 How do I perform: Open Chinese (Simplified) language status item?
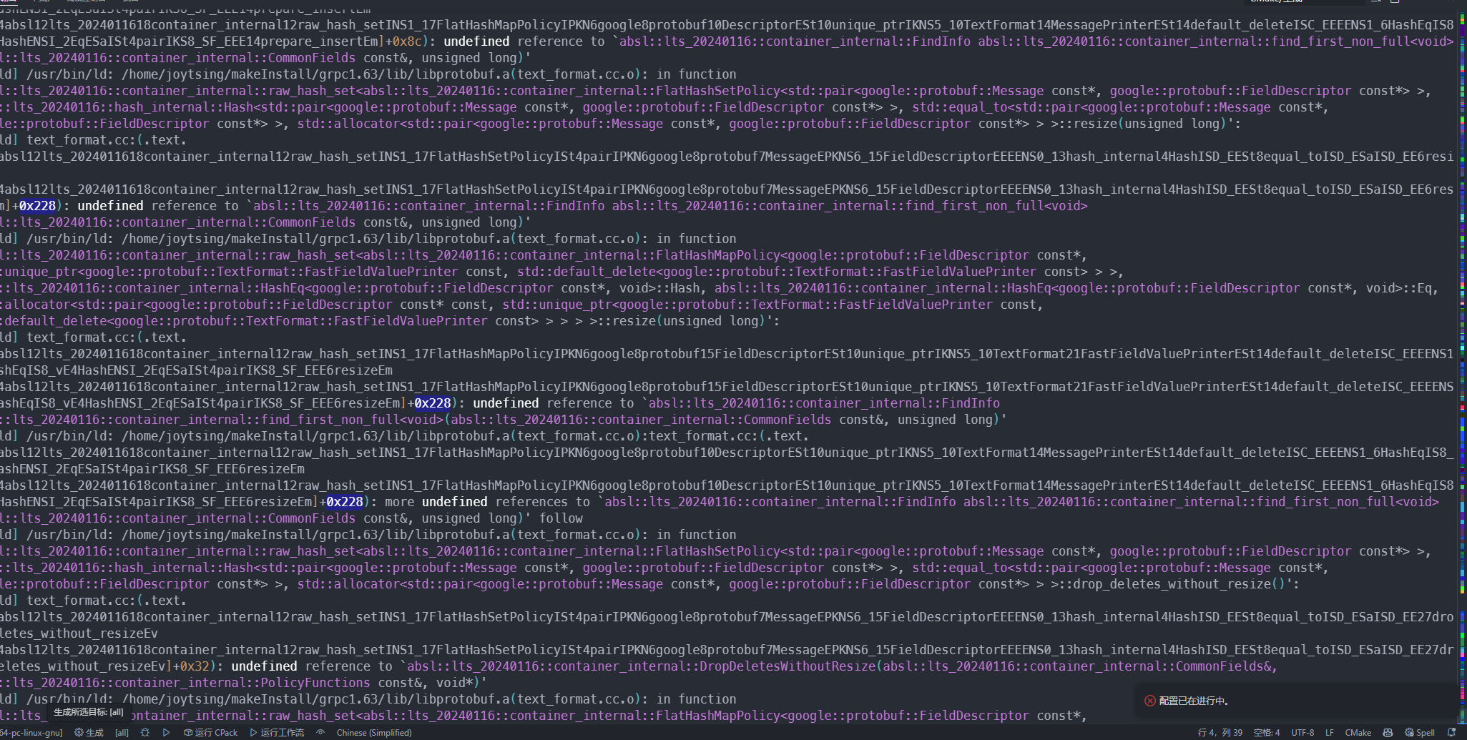click(x=374, y=733)
